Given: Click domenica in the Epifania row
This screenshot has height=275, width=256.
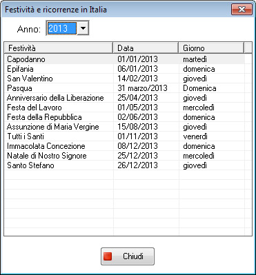Looking at the screenshot, I should [x=199, y=69].
